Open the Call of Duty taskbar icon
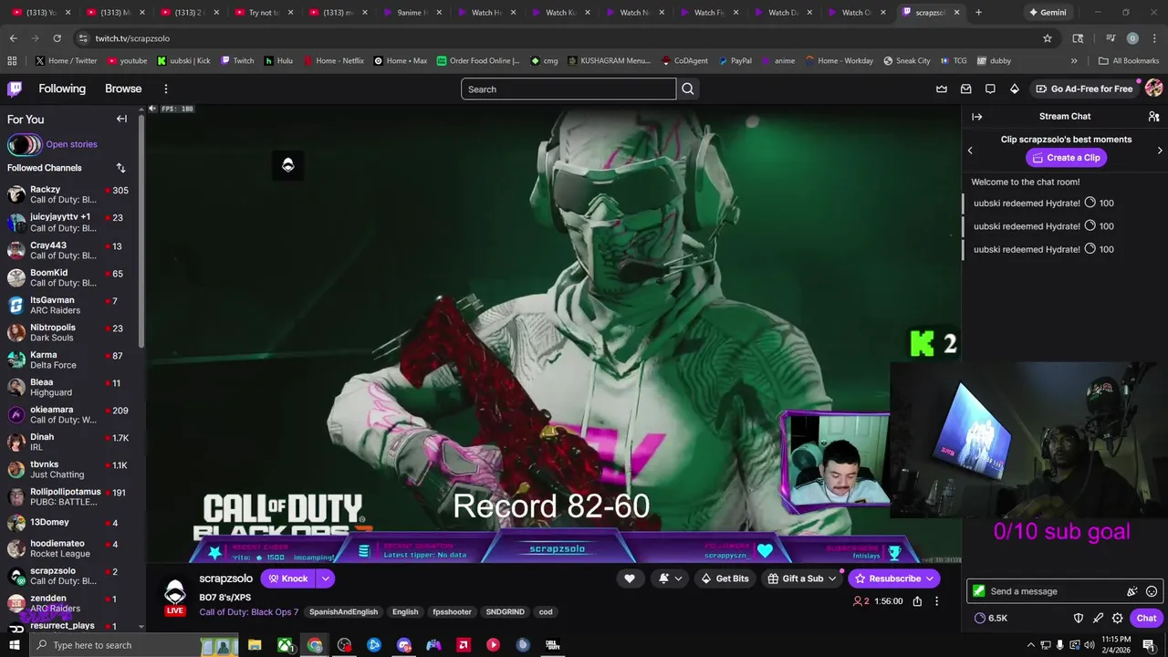This screenshot has width=1168, height=657. coord(552,645)
